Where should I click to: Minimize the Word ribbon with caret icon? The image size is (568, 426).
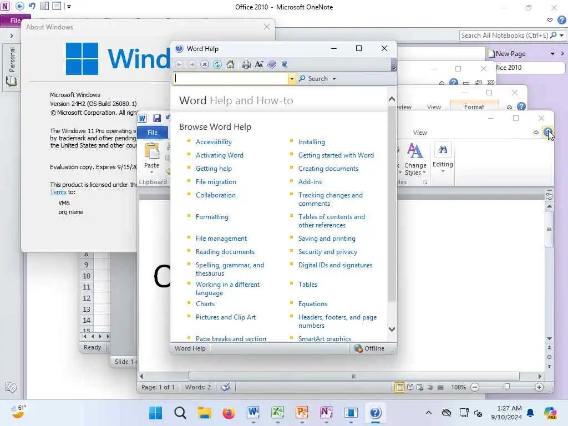(536, 133)
